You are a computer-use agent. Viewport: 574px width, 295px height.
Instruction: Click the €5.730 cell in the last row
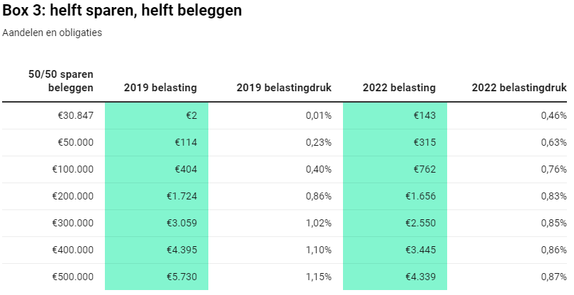tap(181, 277)
